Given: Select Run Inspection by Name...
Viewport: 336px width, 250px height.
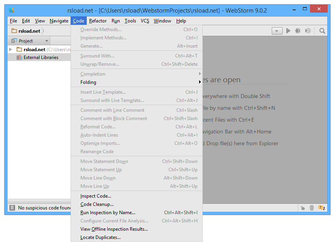Looking at the screenshot, I should coord(136,213).
